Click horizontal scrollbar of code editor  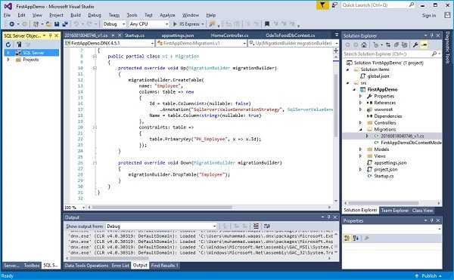coord(162,207)
